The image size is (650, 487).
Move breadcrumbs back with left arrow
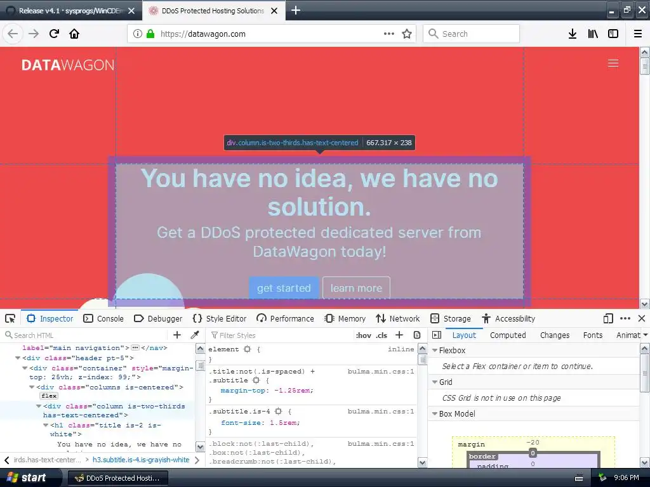pyautogui.click(x=6, y=460)
